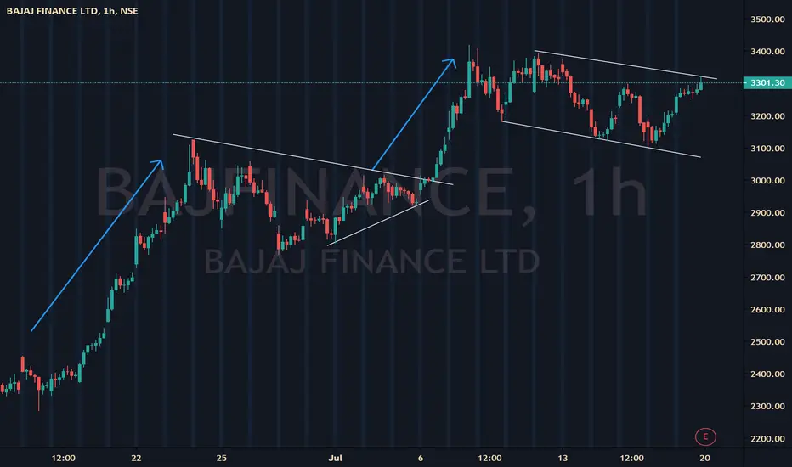This screenshot has width=792, height=467.
Task: Click the 3400.00 price axis label
Action: point(767,52)
